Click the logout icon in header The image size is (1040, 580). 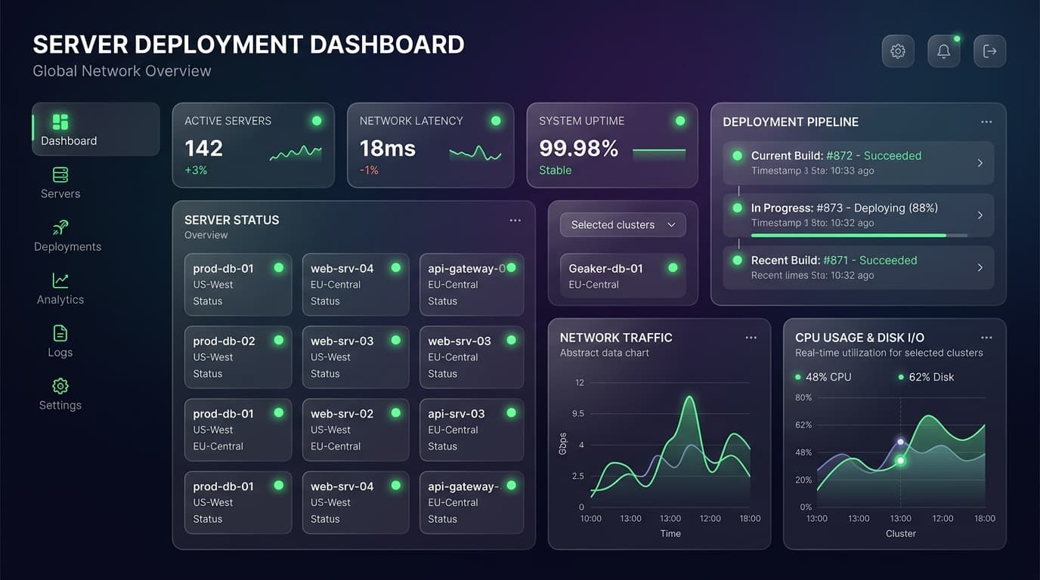990,51
